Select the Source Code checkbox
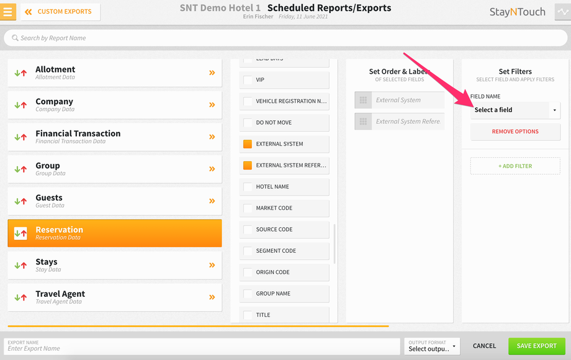This screenshot has width=571, height=360. 248,229
